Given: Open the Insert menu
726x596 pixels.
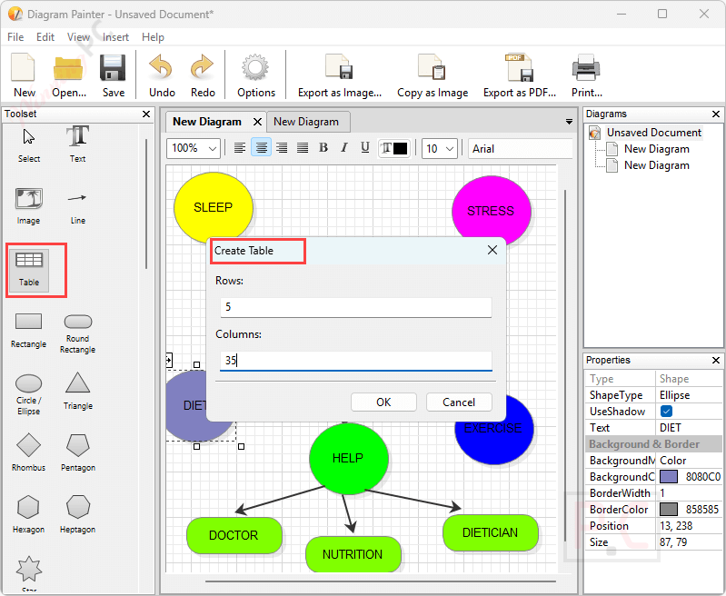Looking at the screenshot, I should click(x=115, y=37).
